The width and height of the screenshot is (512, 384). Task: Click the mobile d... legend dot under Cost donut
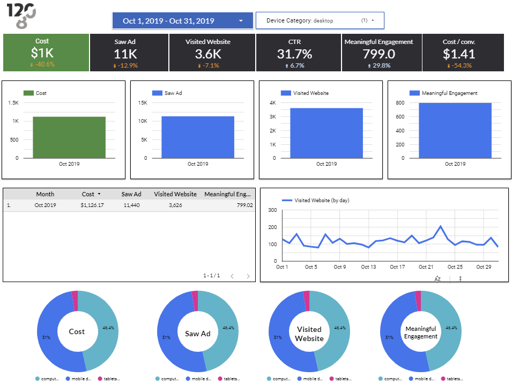[x=68, y=379]
